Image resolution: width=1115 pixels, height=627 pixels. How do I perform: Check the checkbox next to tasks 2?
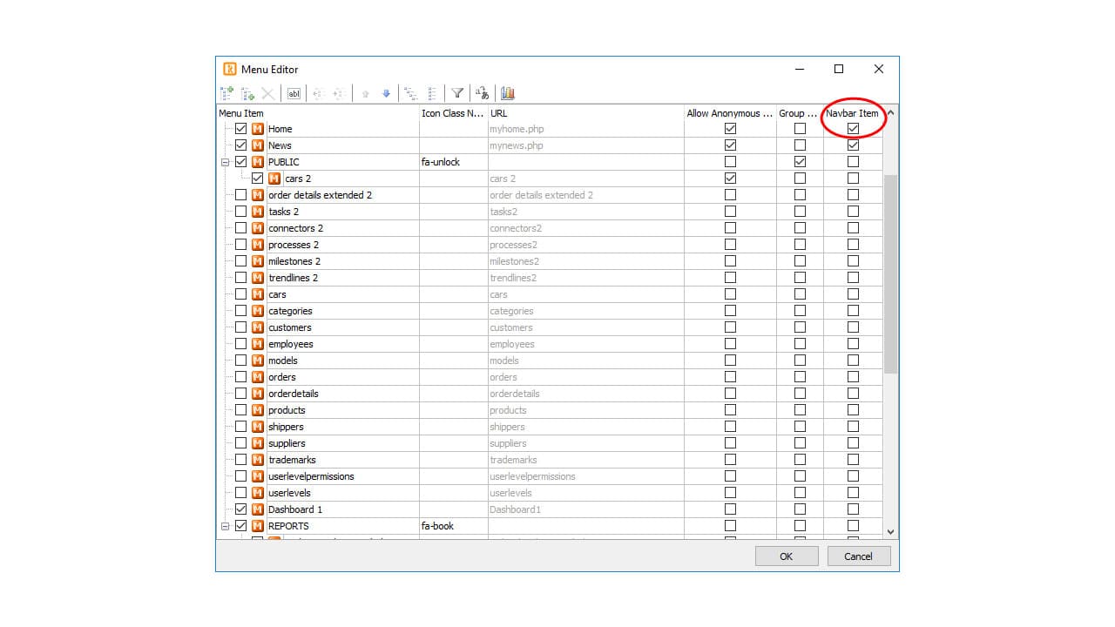click(240, 212)
